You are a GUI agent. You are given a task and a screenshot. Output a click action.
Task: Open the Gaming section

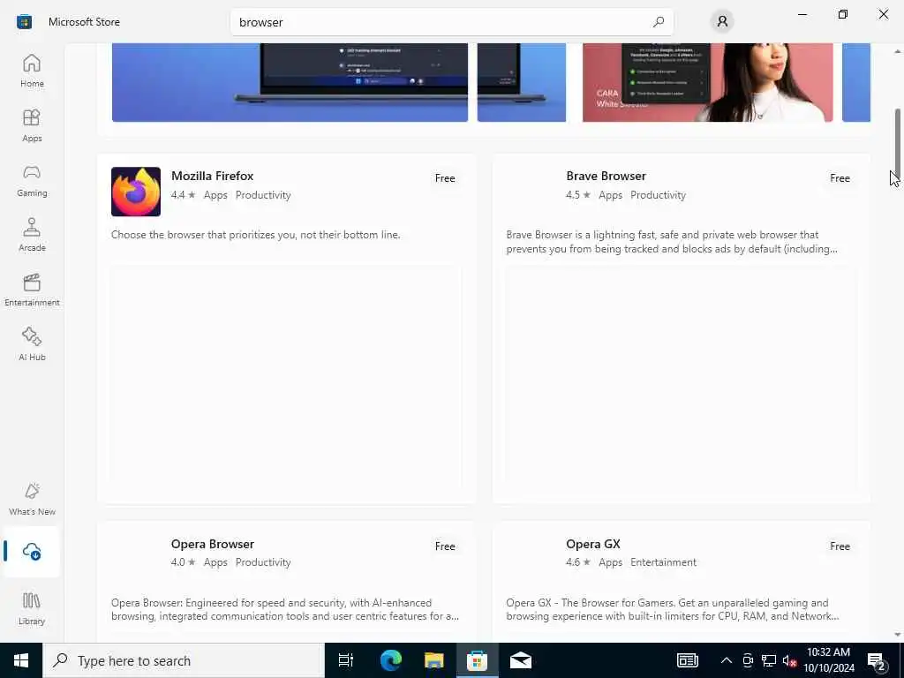[32, 180]
